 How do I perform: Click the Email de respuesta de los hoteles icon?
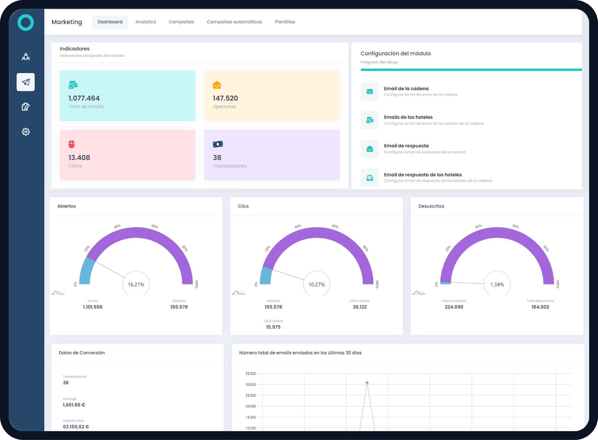tap(370, 178)
